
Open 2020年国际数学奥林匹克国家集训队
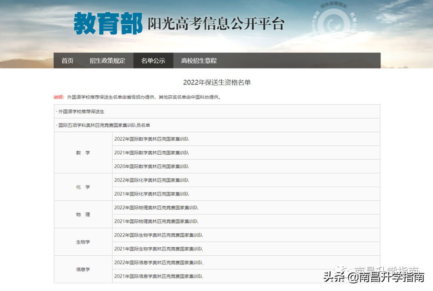152,166
